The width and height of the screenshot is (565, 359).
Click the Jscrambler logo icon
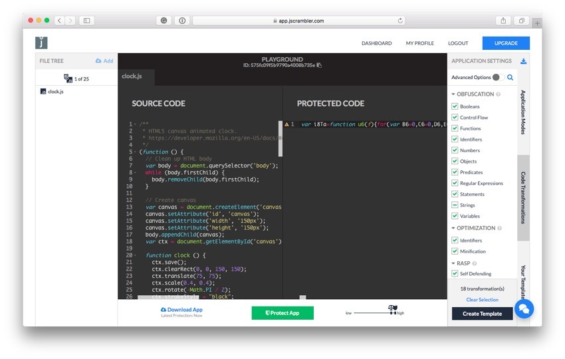pos(41,43)
